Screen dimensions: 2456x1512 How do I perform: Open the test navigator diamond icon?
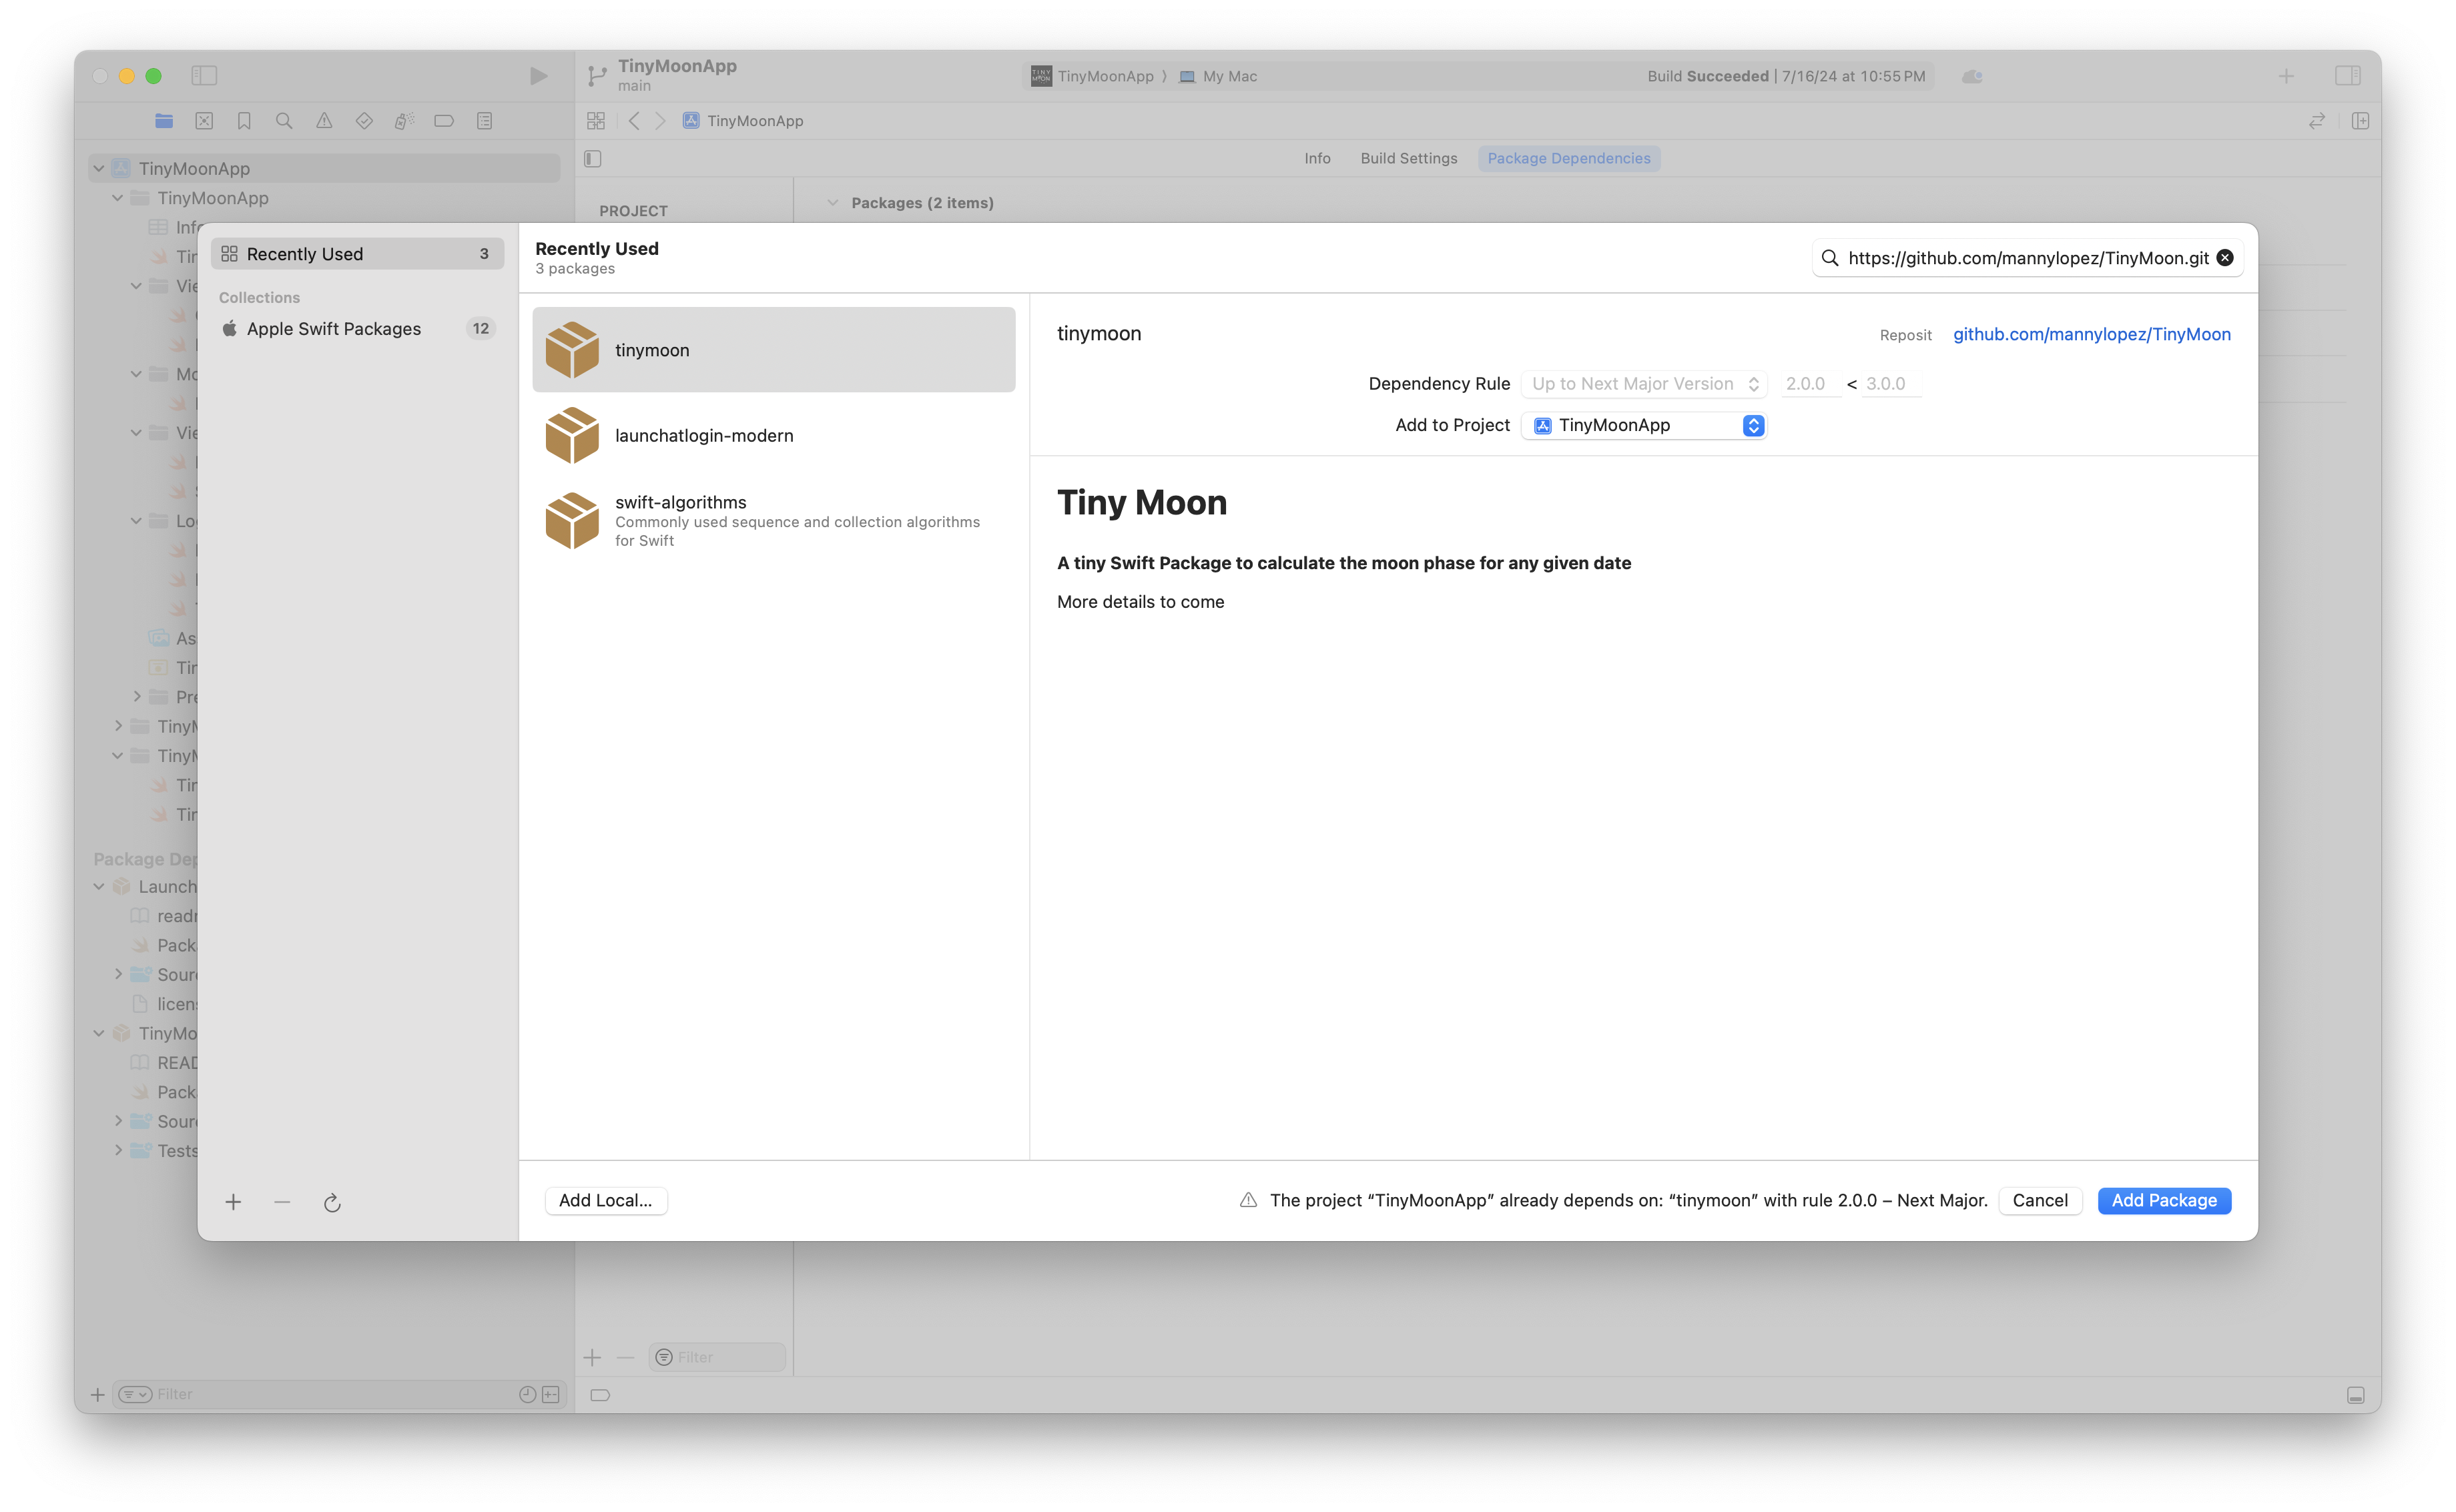point(364,121)
